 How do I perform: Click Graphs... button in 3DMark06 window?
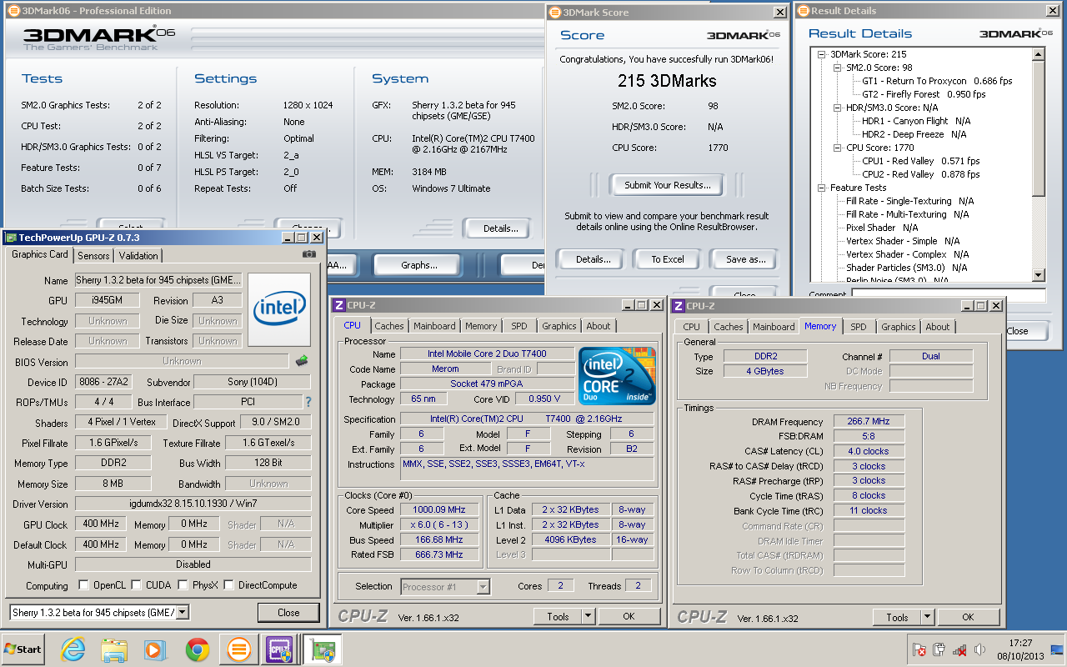419,265
